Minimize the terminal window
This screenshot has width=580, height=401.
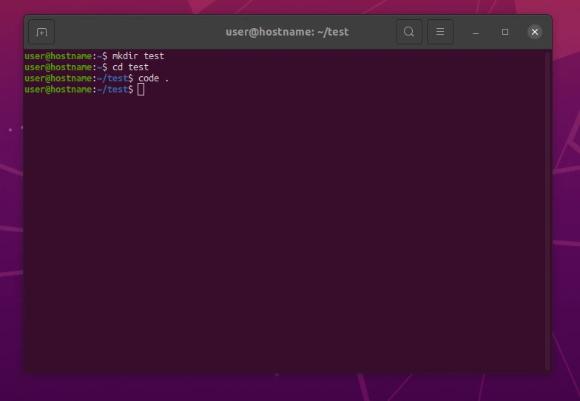point(476,33)
